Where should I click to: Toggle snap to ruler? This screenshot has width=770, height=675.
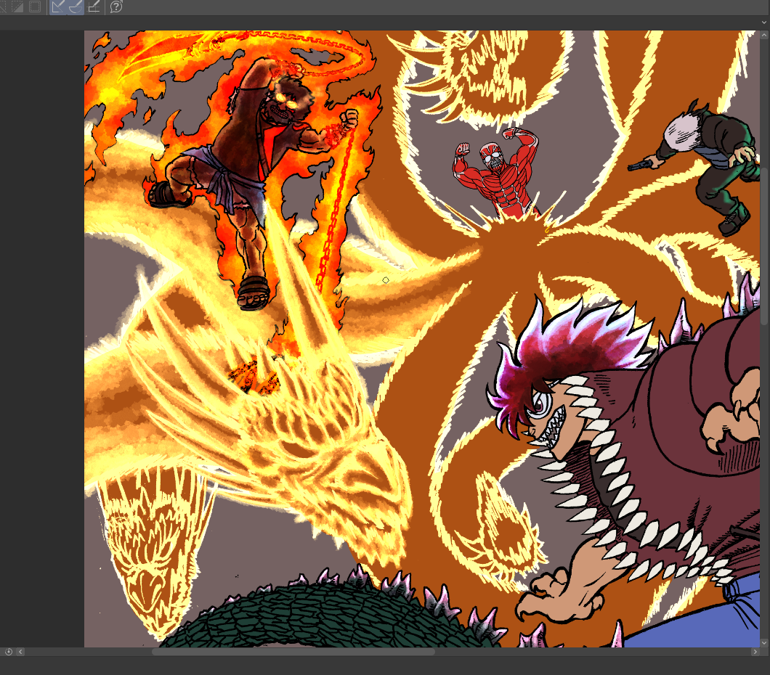[x=58, y=7]
